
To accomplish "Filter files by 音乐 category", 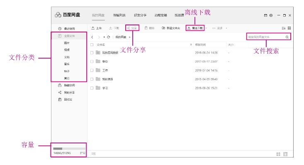I will (67, 64).
